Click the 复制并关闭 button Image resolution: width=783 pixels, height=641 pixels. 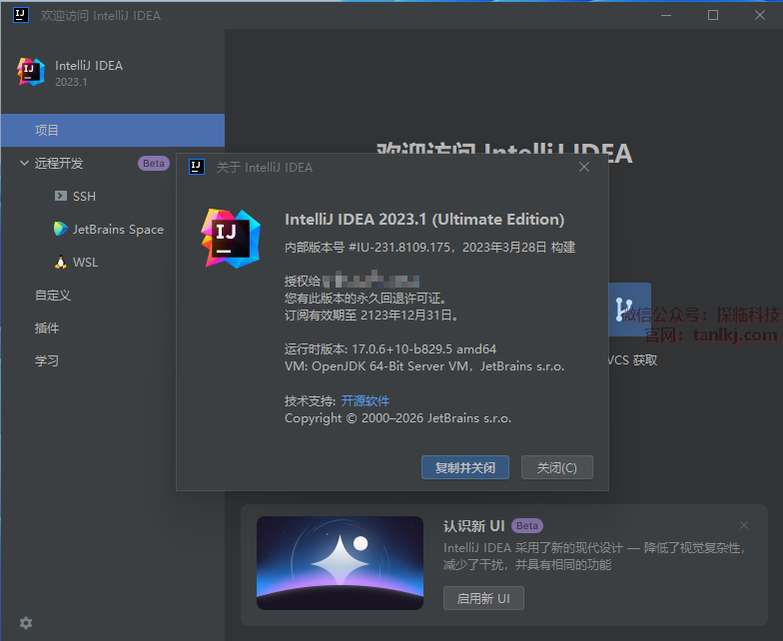click(x=464, y=467)
